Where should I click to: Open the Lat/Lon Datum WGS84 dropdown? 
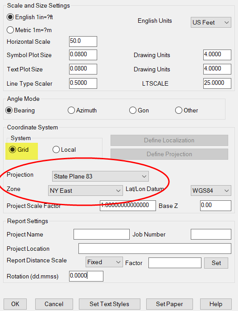(x=211, y=191)
